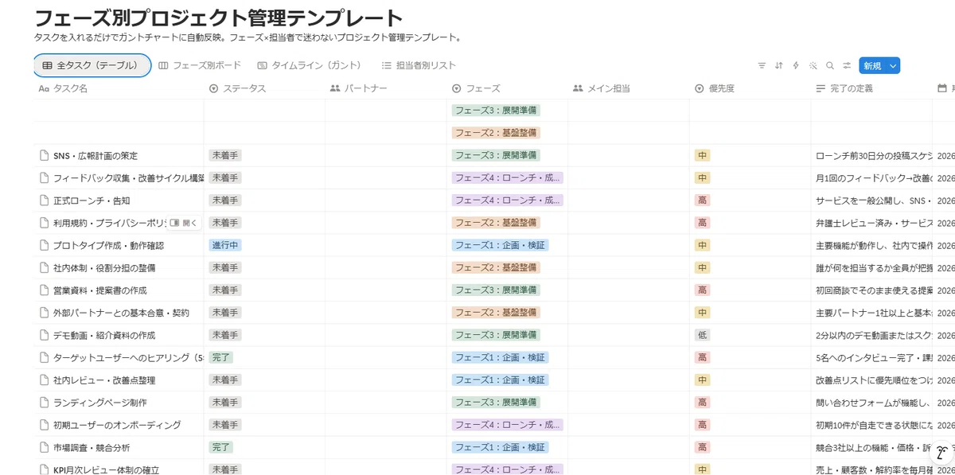Click page icon of 外部パートナーとの基本合意・契約
This screenshot has height=475, width=955.
[45, 313]
